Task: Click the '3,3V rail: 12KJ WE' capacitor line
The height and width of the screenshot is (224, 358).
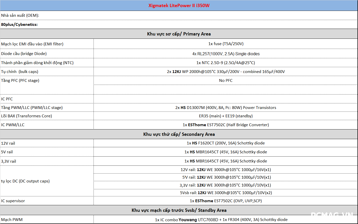Action: [x=225, y=185]
